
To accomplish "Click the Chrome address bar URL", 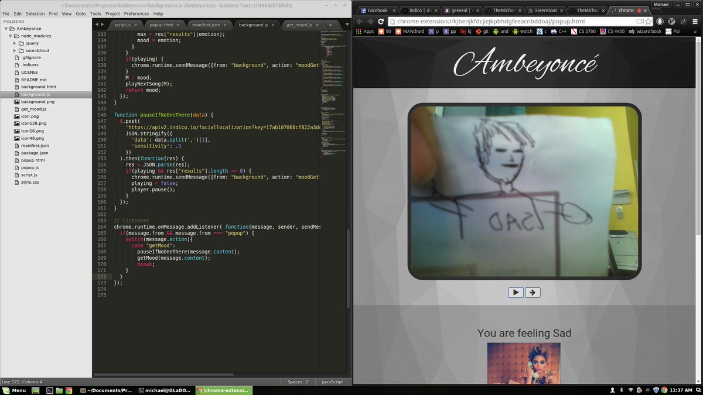I will point(490,21).
